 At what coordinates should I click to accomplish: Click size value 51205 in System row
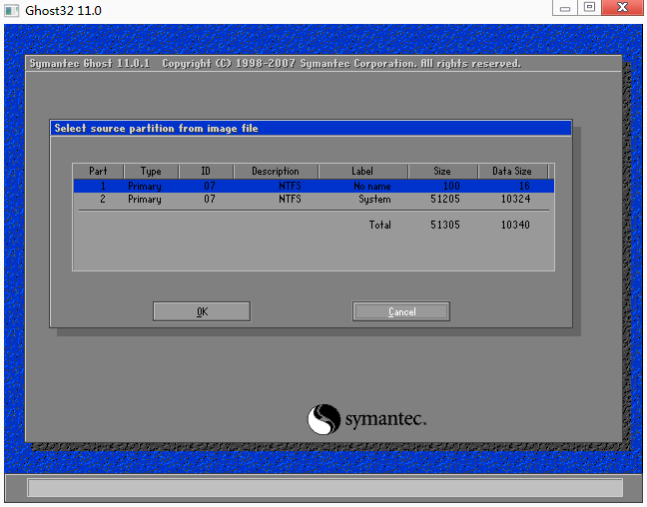445,200
